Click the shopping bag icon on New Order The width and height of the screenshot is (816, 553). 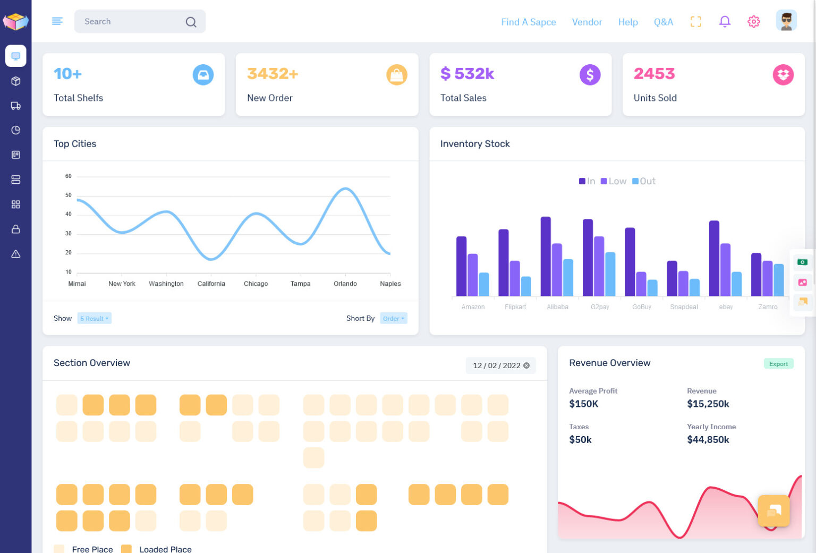(397, 75)
